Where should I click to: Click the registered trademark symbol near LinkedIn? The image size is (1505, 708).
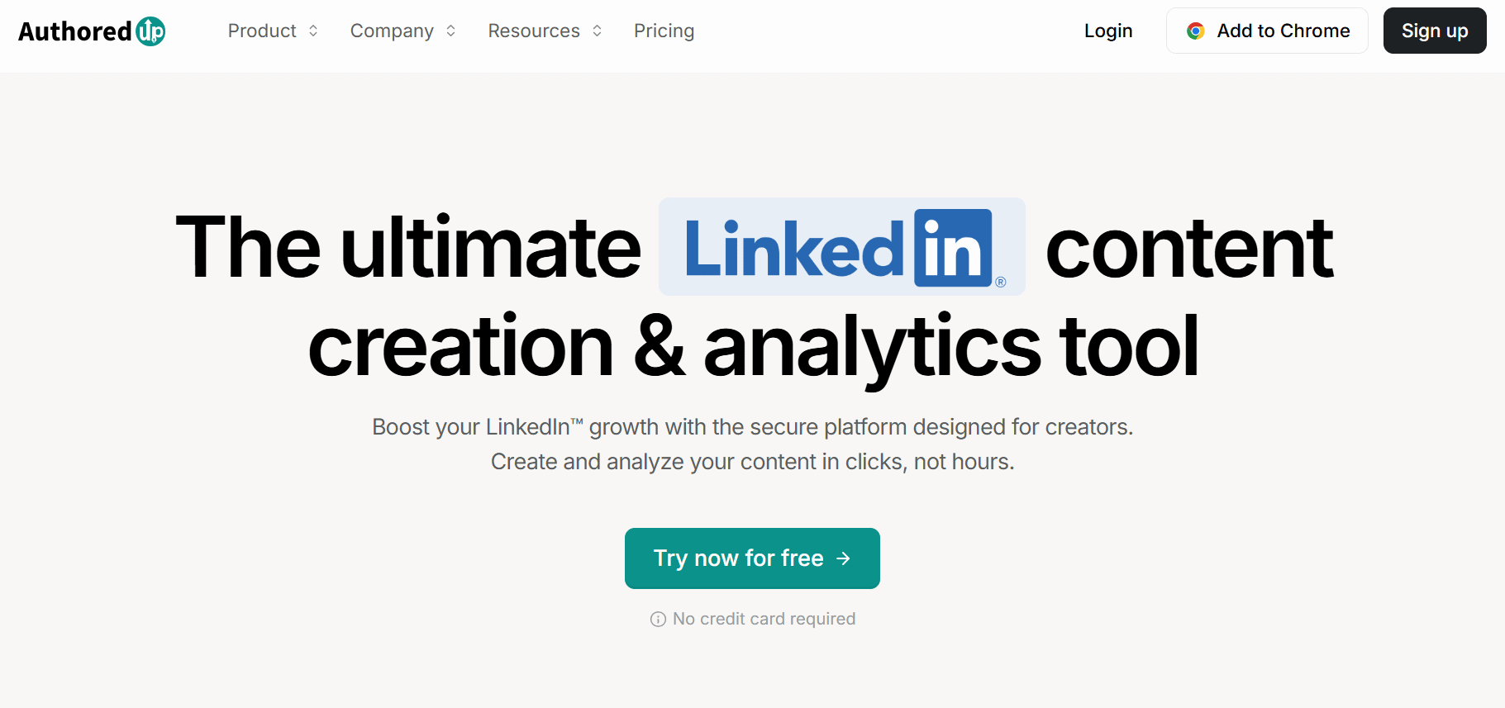coord(1001,283)
